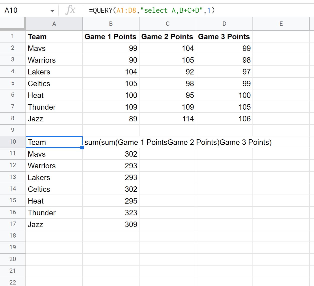Screen dimensions: 314x286
Task: Select cell 'Lakers' in row 4
Action: click(x=54, y=72)
